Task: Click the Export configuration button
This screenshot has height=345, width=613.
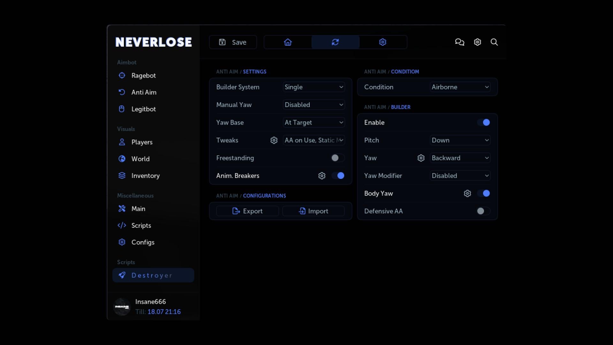Action: tap(247, 211)
